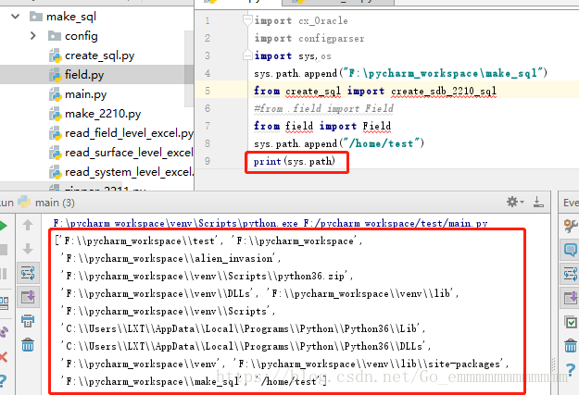Expand the config folder chevron
This screenshot has width=579, height=395.
point(32,36)
